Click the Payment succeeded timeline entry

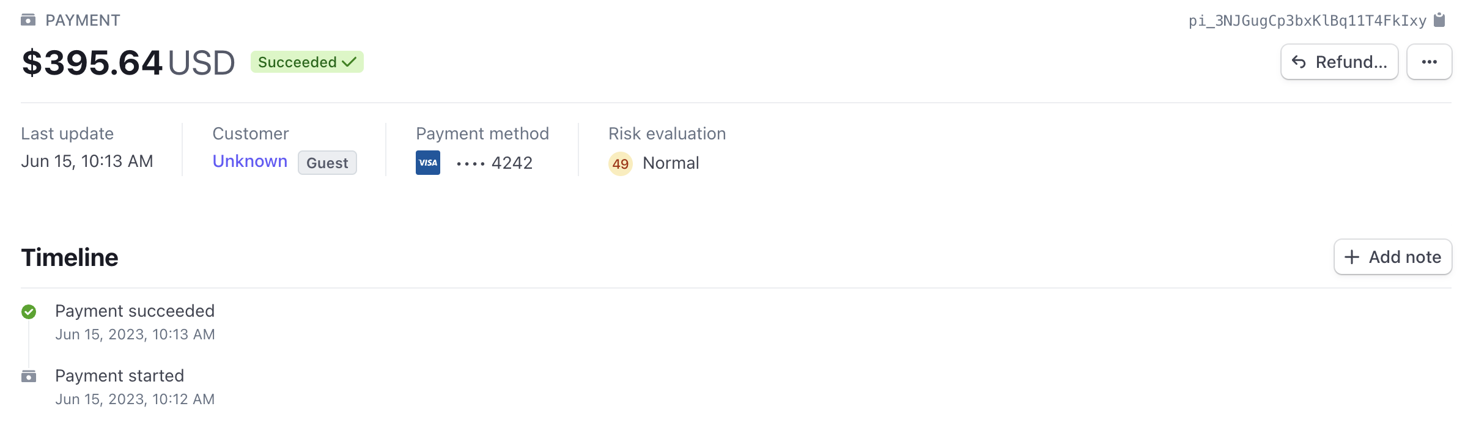pos(135,311)
